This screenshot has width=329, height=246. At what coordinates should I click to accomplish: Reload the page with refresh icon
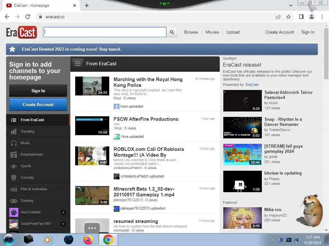pyautogui.click(x=28, y=17)
